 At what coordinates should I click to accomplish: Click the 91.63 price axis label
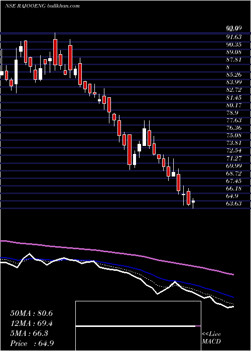pos(233,37)
